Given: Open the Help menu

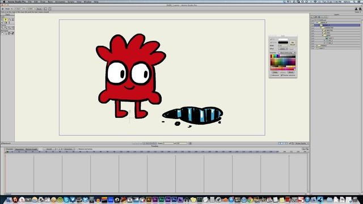Looking at the screenshot, I should coord(96,2).
